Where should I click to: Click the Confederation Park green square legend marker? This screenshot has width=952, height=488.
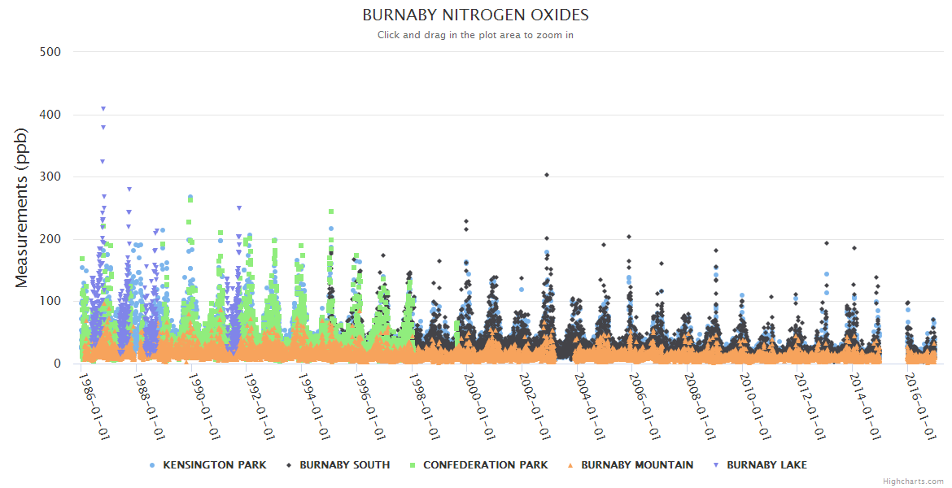coord(413,465)
